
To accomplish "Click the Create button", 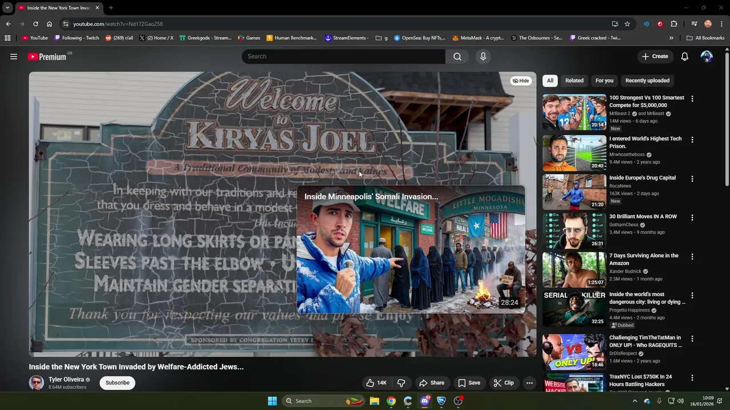I will [655, 56].
